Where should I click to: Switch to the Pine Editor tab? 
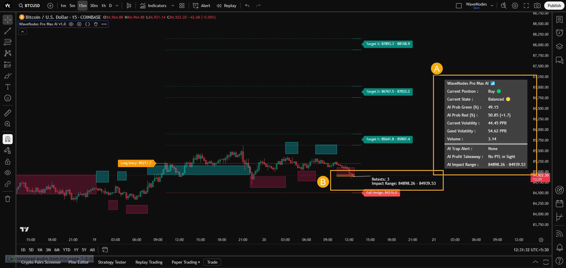click(78, 262)
